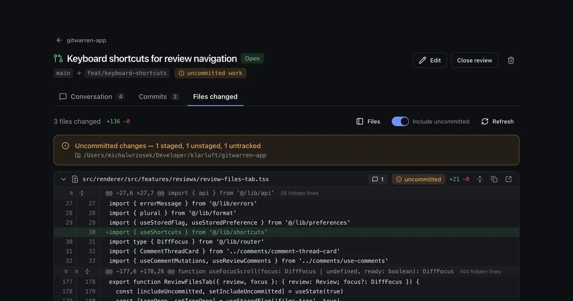Copy the review-files-tab.tsx file path

[x=494, y=179]
